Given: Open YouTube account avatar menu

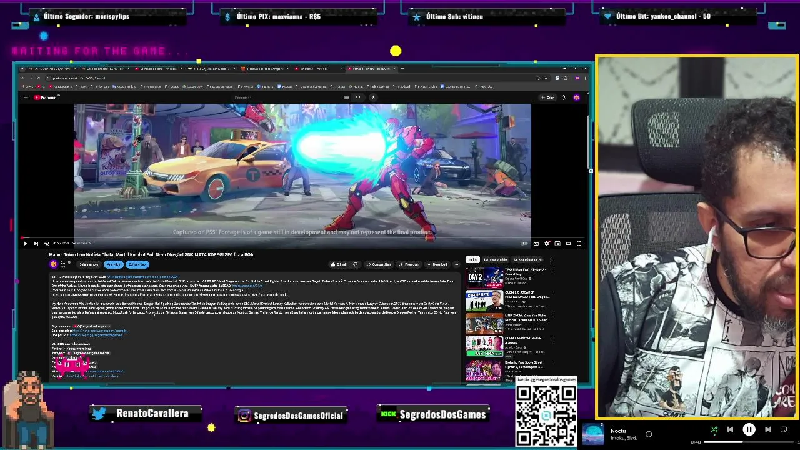Looking at the screenshot, I should pos(576,97).
